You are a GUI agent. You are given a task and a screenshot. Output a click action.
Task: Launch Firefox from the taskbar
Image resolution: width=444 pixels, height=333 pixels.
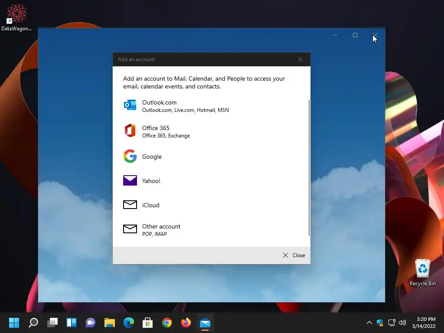coord(186,323)
